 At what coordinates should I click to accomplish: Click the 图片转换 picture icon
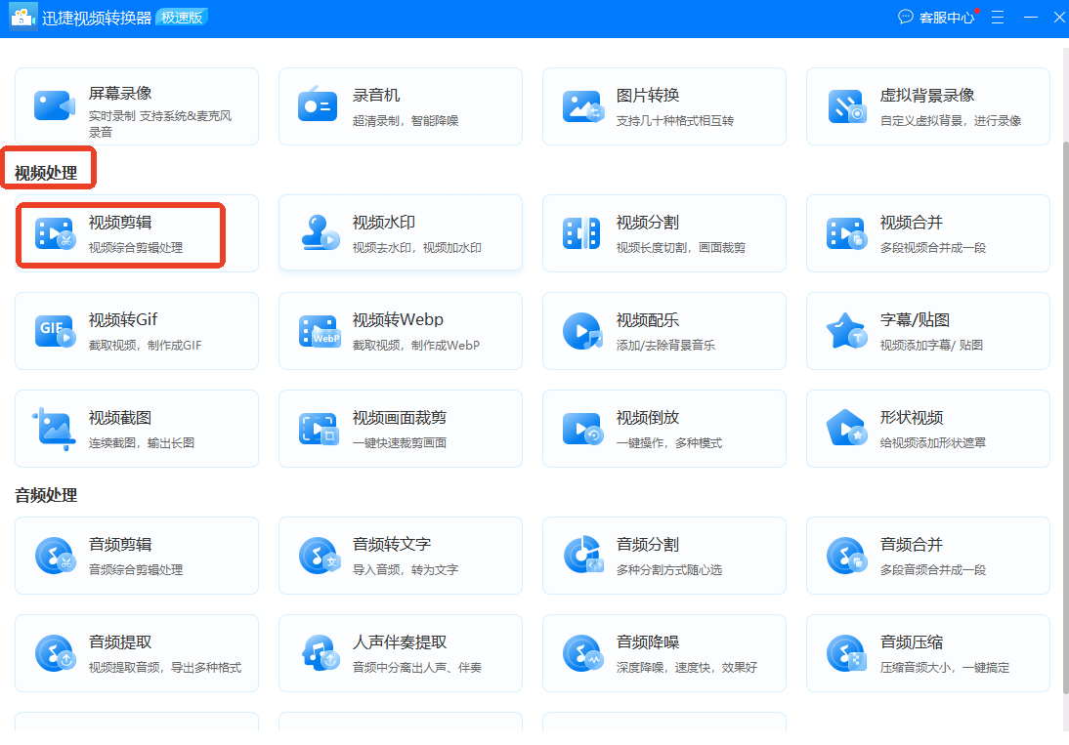pos(582,105)
